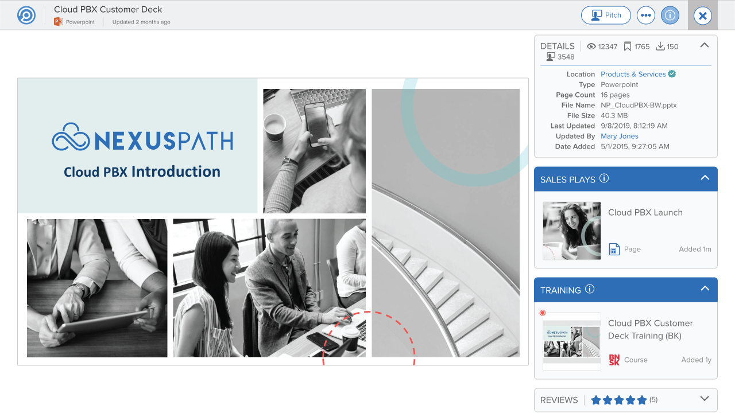The width and height of the screenshot is (735, 413).
Task: Click the pitch count icon beside 3548
Action: (551, 57)
